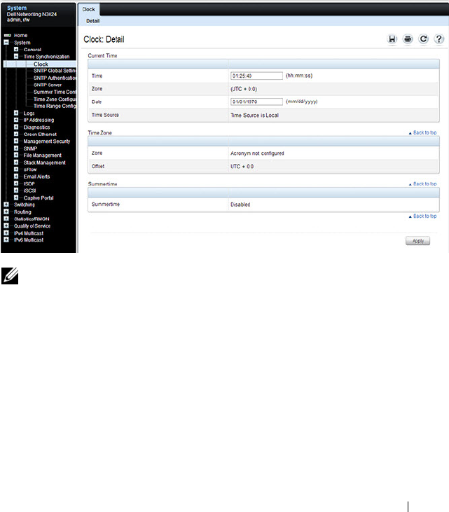Click the System label in tree
This screenshot has width=449, height=512.
point(22,43)
